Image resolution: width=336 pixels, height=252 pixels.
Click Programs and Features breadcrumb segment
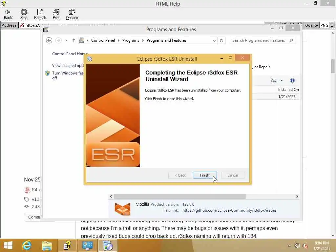166,40
